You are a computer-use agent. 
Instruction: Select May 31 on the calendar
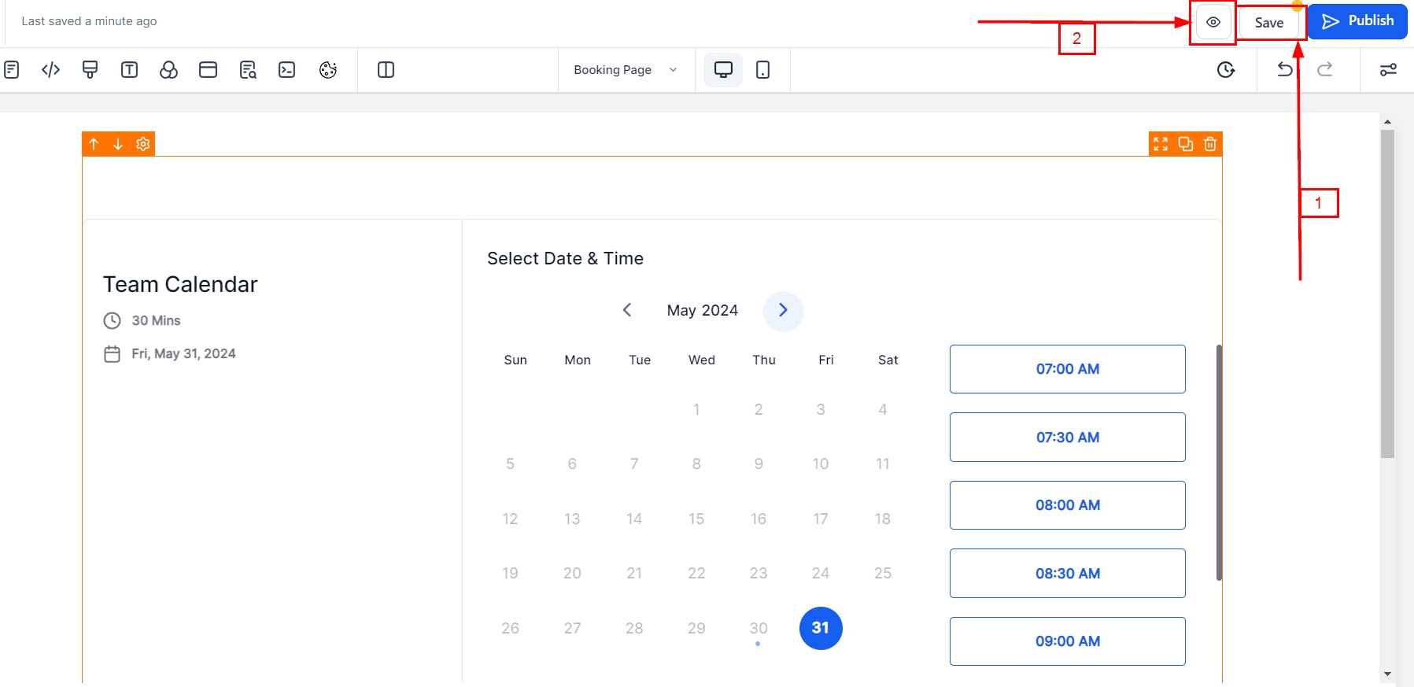[x=821, y=628]
